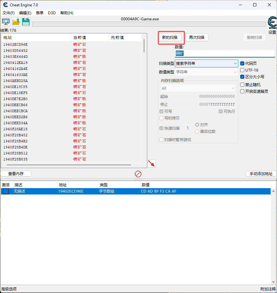Viewport: 277px width, 293px height.
Task: Click the 数值 search text field
Action: [225, 53]
